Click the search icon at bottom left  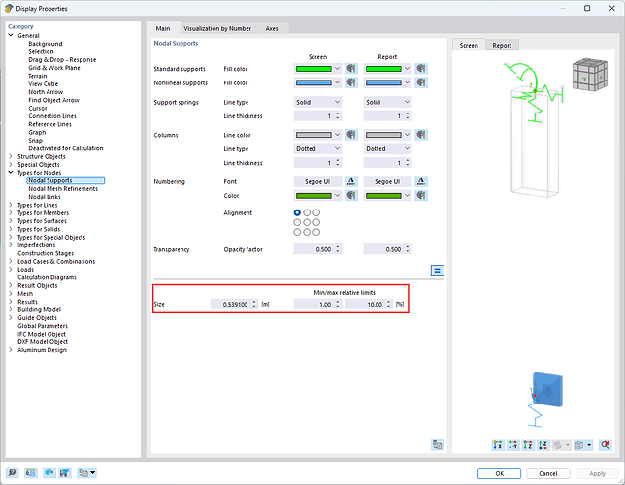coord(14,473)
